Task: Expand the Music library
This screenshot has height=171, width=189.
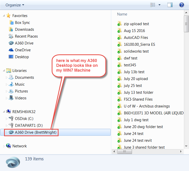Action: pos(7,84)
